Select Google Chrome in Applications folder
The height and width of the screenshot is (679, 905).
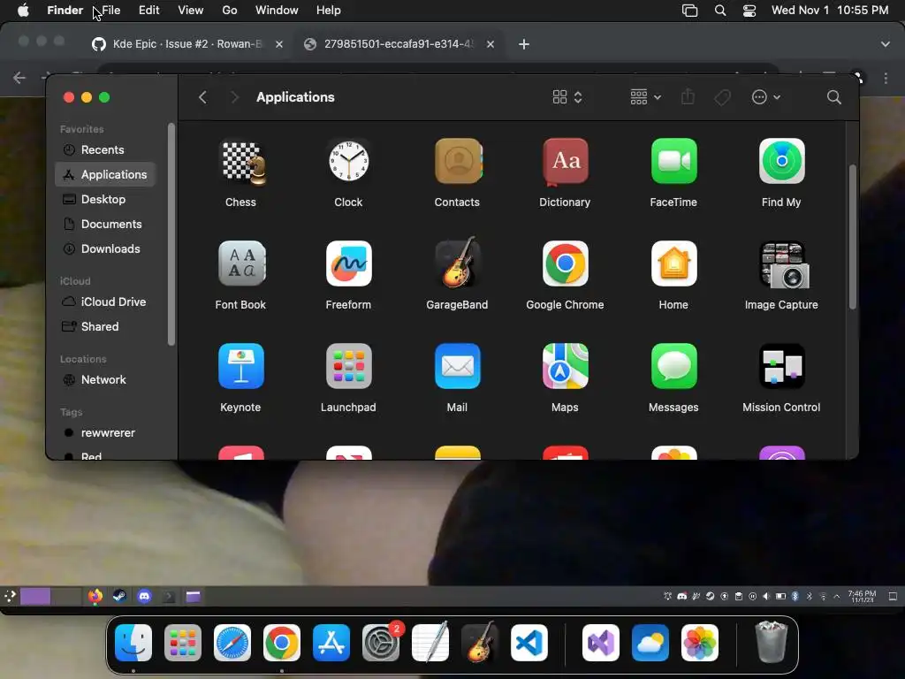tap(565, 263)
